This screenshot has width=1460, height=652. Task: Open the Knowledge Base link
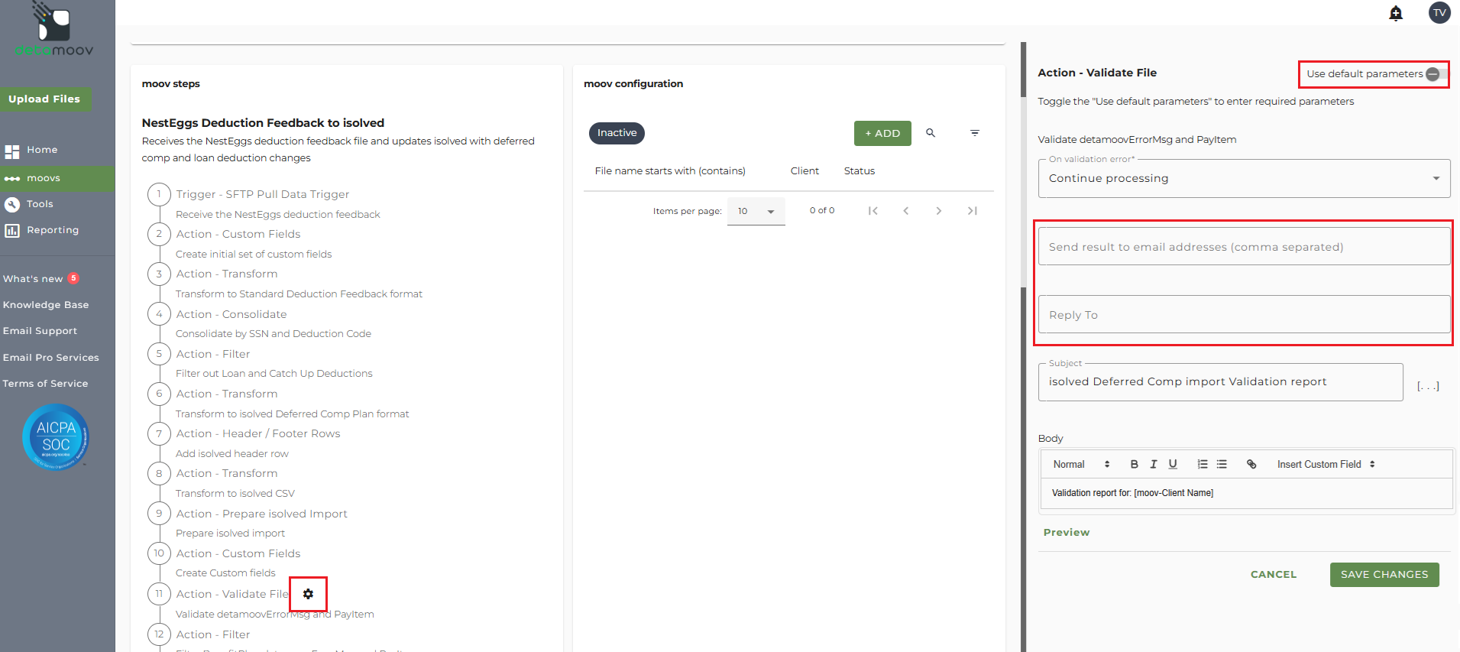46,305
